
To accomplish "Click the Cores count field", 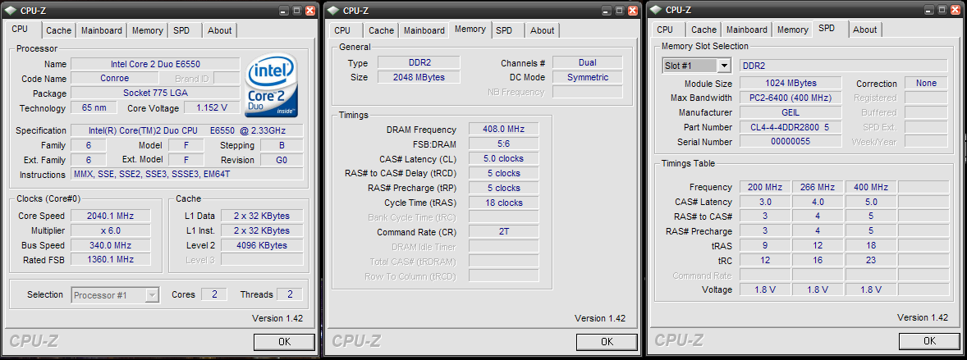I will pos(214,294).
